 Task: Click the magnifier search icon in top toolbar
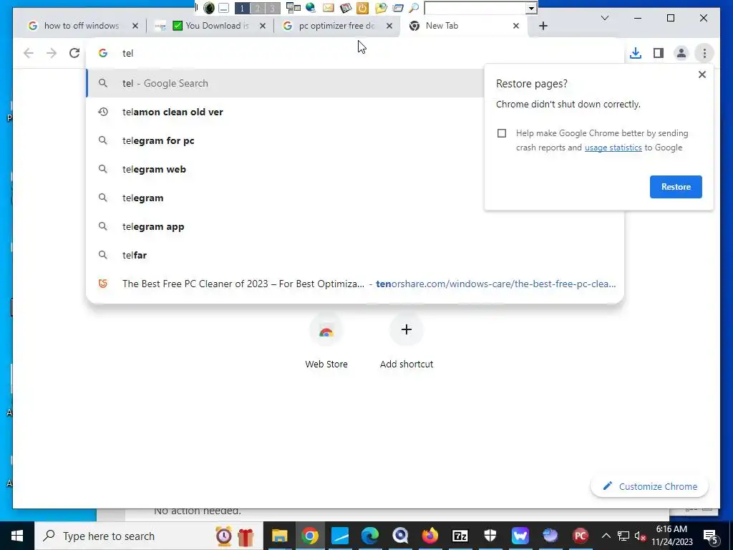point(414,7)
